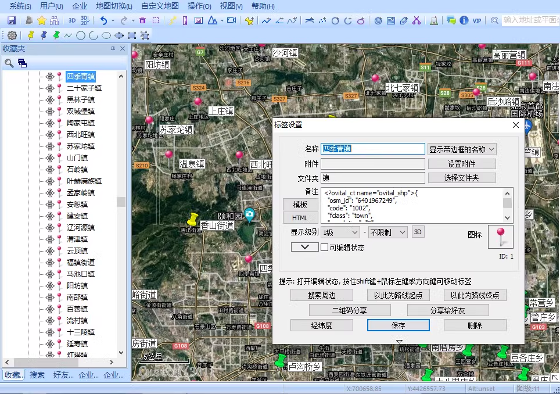
Task: Toggle eye visibility for 山门镇
Action: tap(49, 158)
